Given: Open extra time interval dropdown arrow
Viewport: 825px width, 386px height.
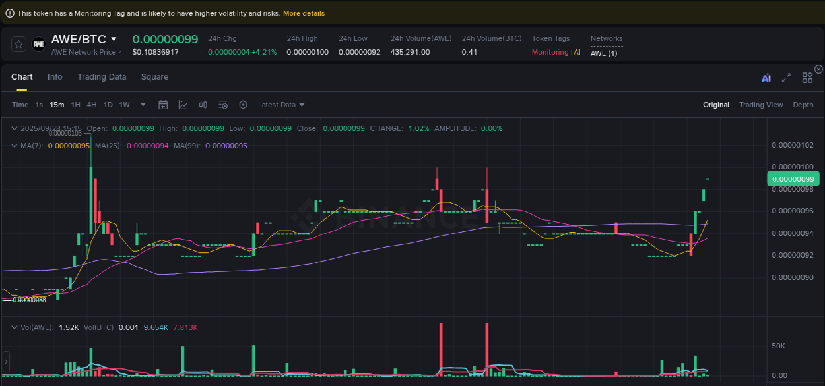Looking at the screenshot, I should click(x=142, y=104).
